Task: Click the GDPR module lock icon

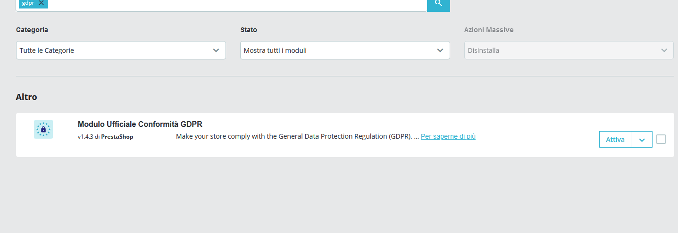Action: point(43,129)
